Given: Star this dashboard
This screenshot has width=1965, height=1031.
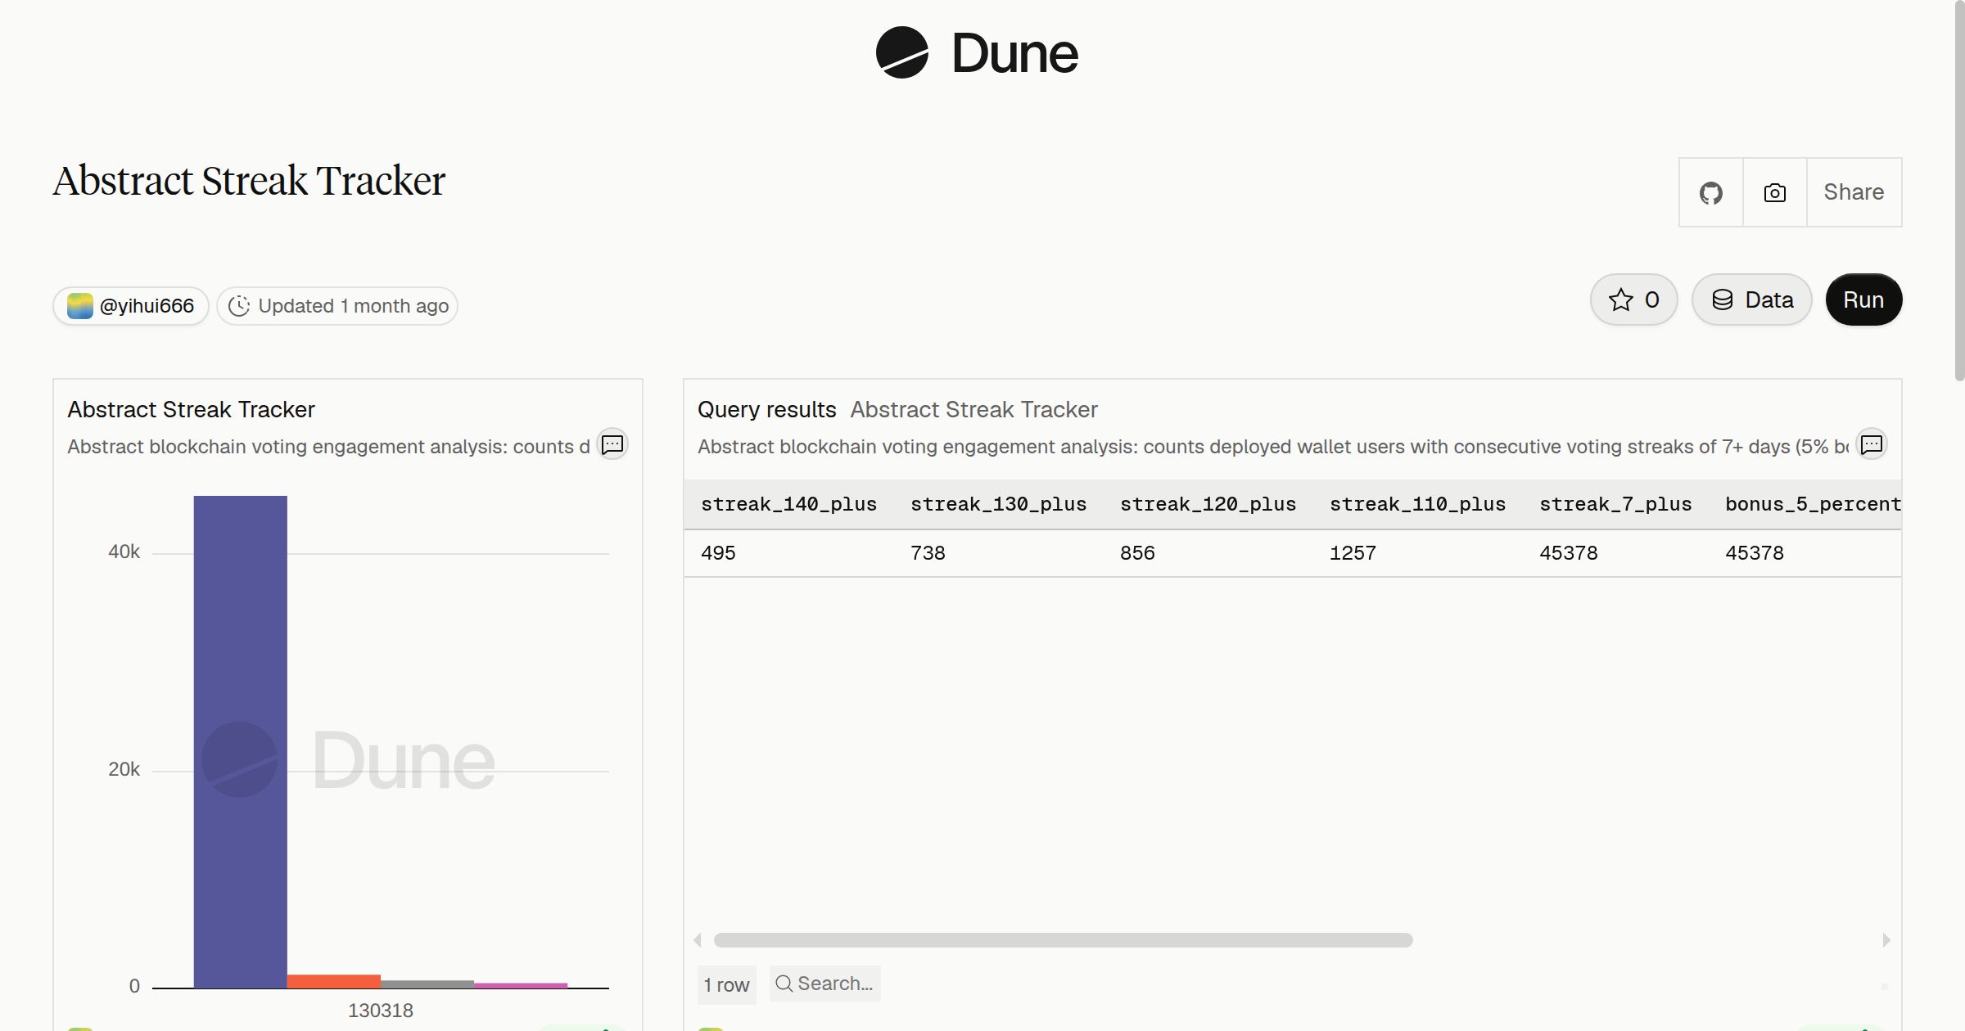Looking at the screenshot, I should point(1633,299).
